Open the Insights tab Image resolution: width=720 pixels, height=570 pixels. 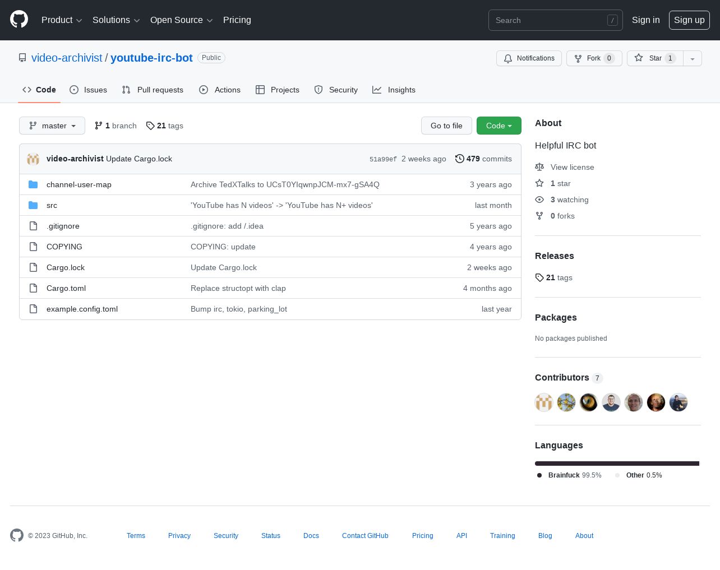click(394, 90)
